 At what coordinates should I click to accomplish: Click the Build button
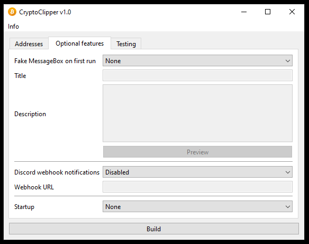(154, 229)
